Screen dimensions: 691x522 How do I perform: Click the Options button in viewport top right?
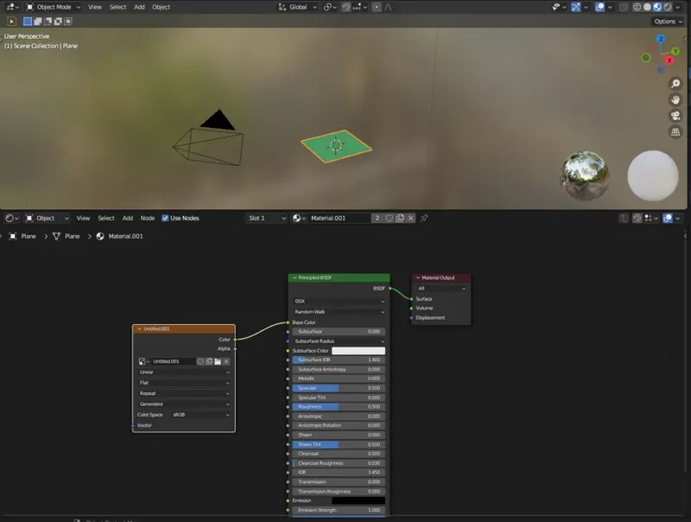click(666, 21)
